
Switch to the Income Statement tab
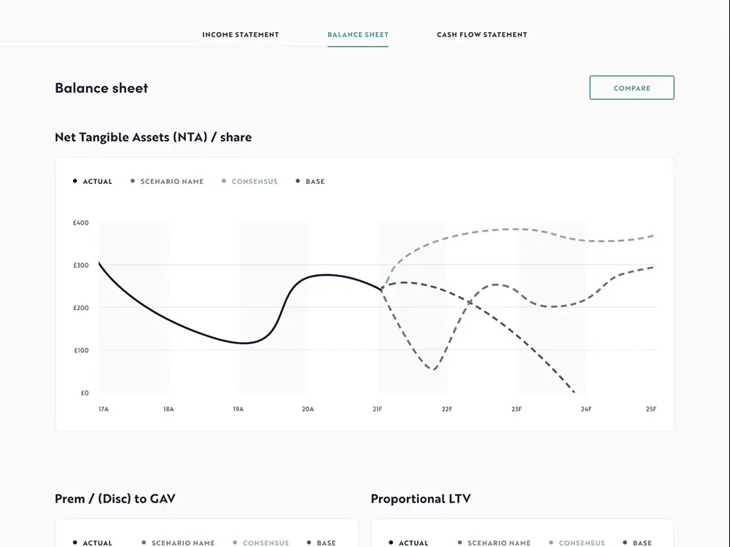(241, 34)
